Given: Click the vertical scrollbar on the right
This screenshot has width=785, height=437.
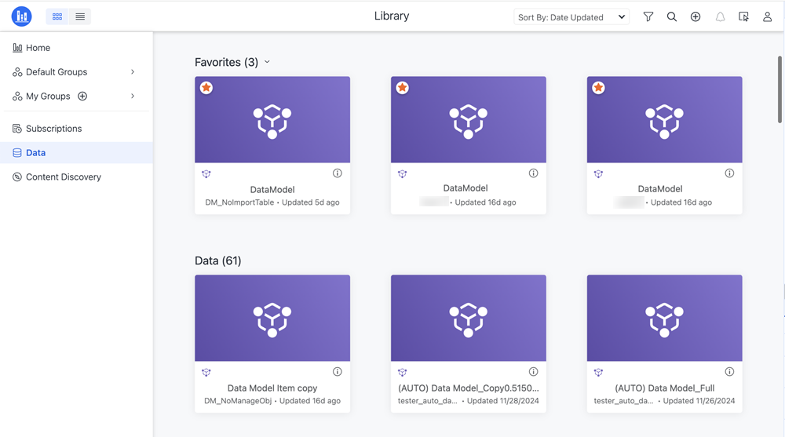Looking at the screenshot, I should tap(780, 89).
